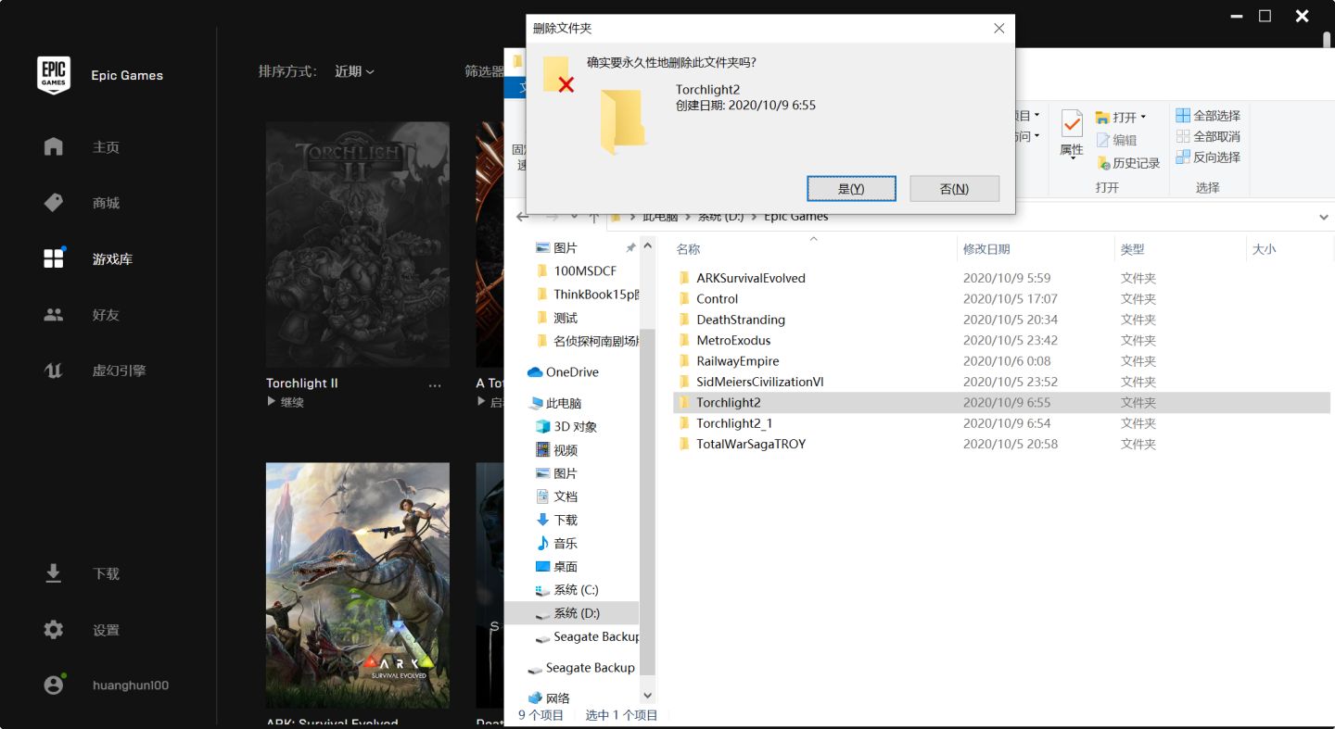Click 全部选择 select all icon

point(1183,116)
